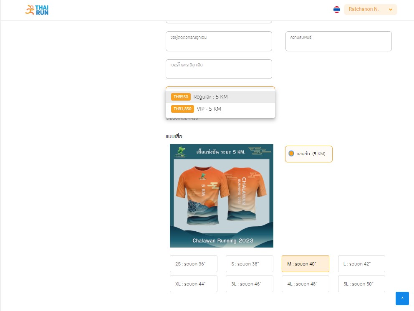The height and width of the screenshot is (311, 414).
Task: Choose shirt size 3L chest 46"
Action: tap(250, 284)
